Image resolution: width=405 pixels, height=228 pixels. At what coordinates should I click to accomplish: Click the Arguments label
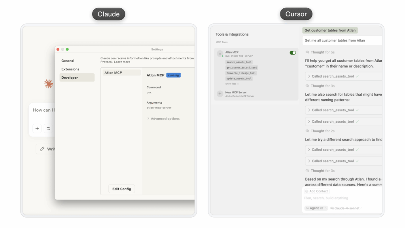click(154, 103)
